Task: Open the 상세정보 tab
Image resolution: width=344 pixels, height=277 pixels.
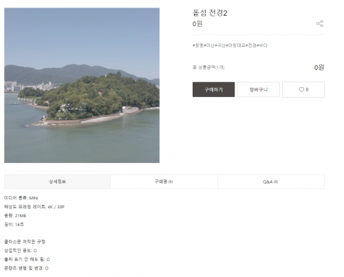Action: [57, 181]
